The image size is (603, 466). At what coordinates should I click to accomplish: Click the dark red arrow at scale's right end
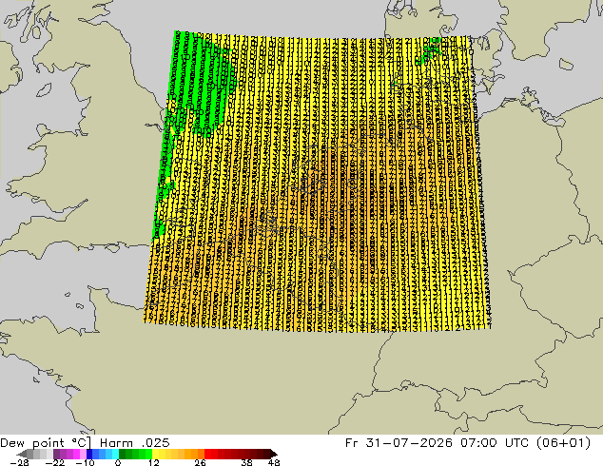pos(274,454)
